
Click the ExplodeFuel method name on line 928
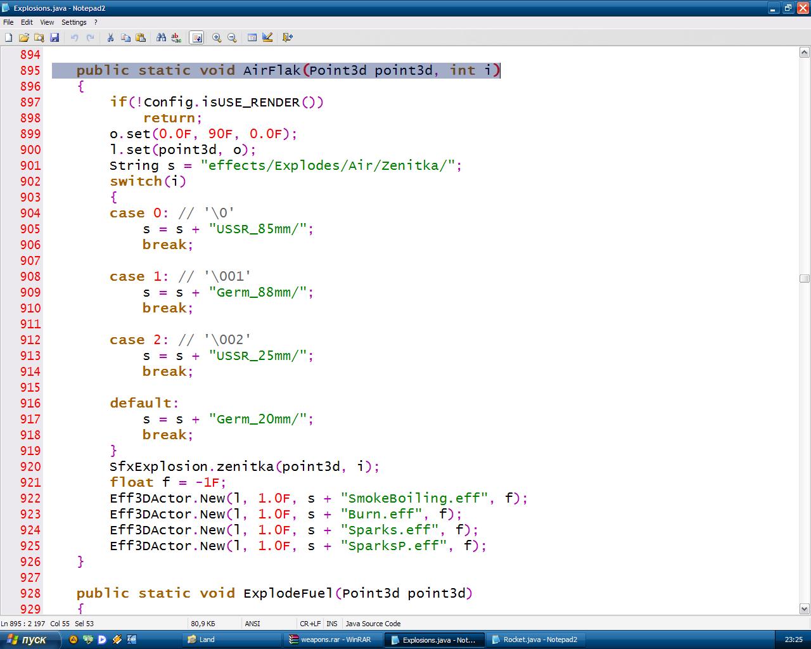click(288, 593)
